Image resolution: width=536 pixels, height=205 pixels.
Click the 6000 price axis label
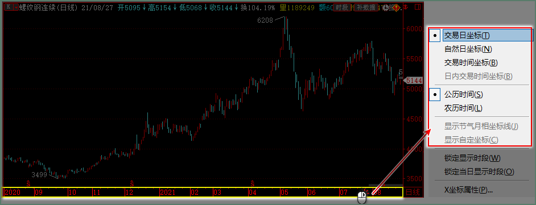tap(415, 30)
